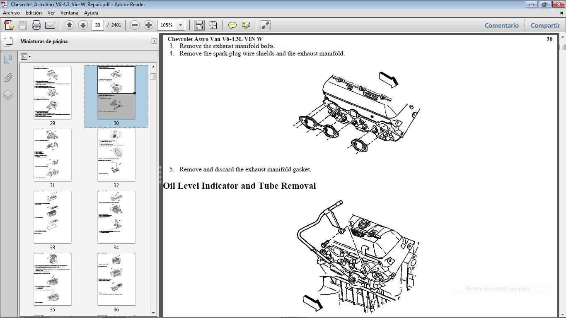Click the Adobe Reader title bar PDF icon
Screen dimensions: 566x318
click(4, 5)
